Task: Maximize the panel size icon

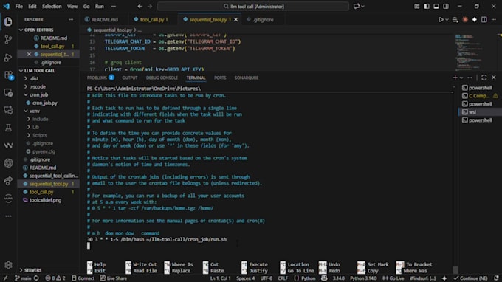Action: [484, 78]
